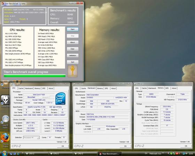Click OK in the memory CPU-Z window
195x156 pixels.
[x=186, y=146]
